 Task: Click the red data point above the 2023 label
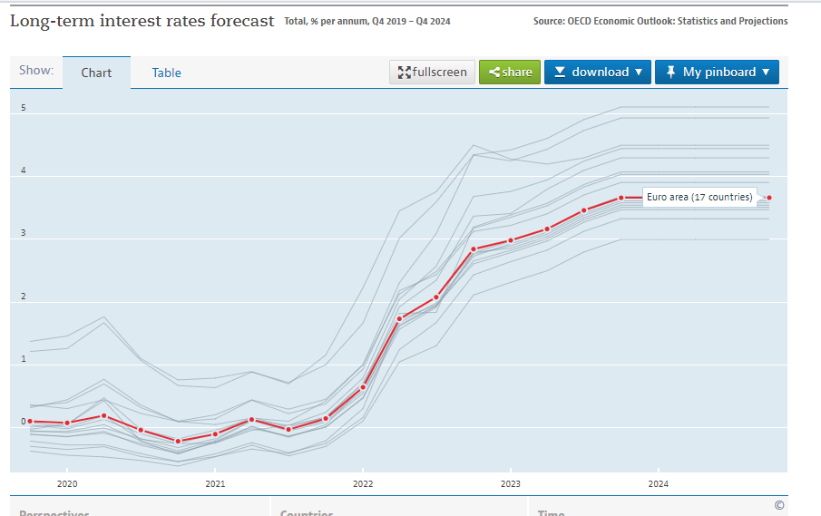511,240
